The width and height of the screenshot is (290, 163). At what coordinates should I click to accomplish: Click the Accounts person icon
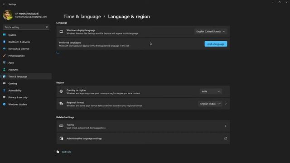[4, 69]
